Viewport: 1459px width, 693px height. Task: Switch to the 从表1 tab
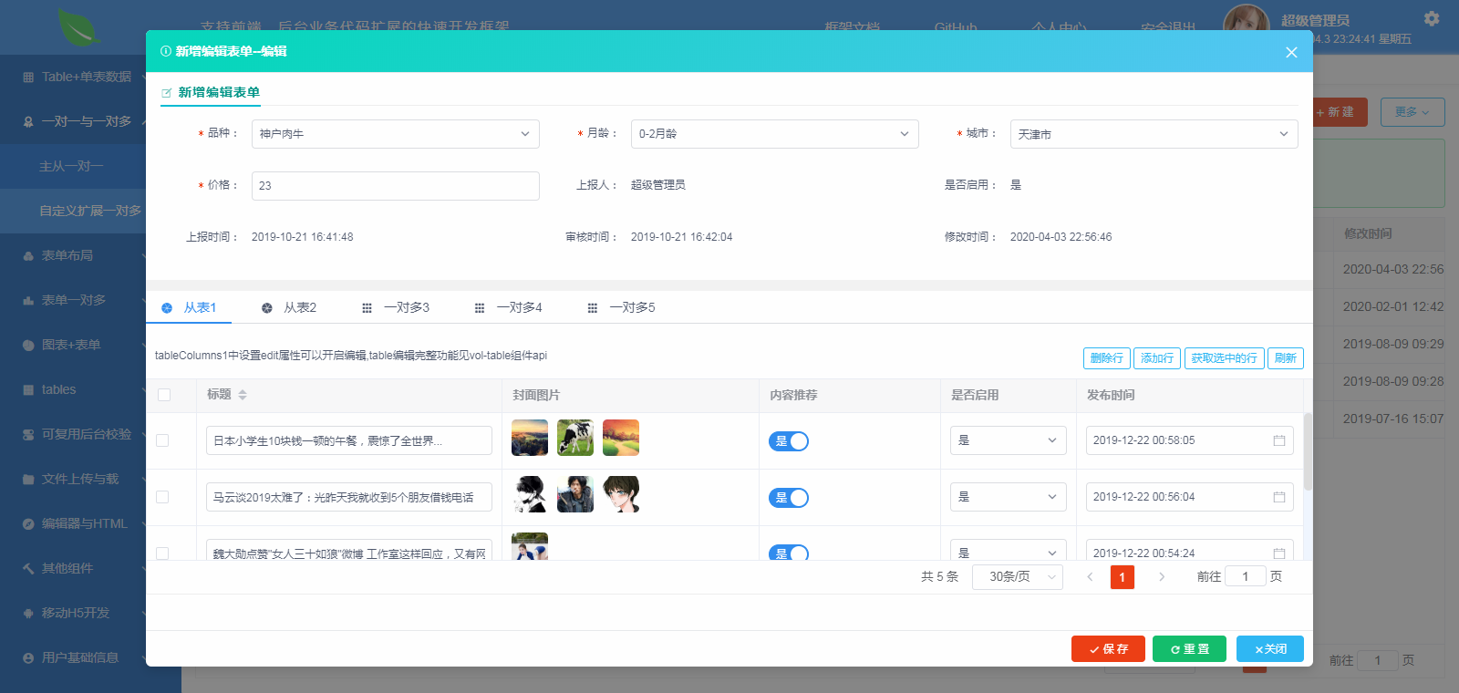pyautogui.click(x=189, y=308)
